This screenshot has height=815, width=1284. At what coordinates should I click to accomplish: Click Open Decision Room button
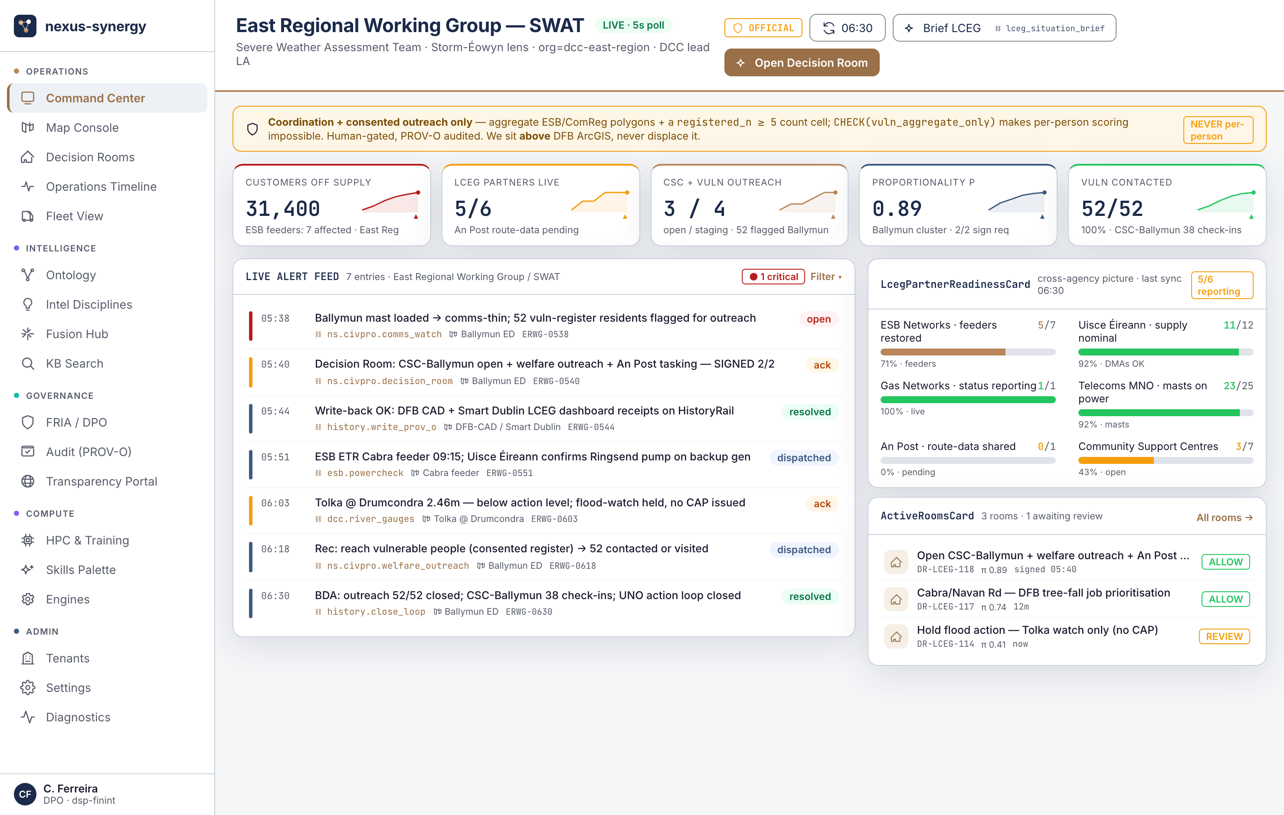(x=802, y=62)
